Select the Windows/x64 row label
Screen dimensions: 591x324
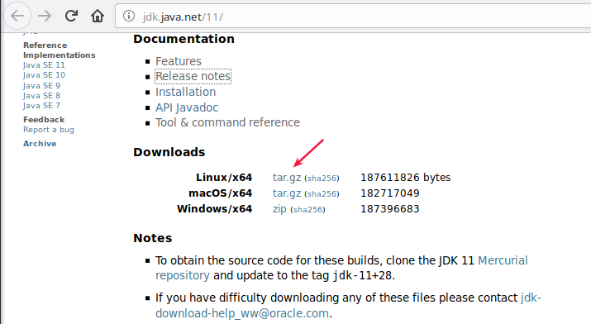coord(214,209)
